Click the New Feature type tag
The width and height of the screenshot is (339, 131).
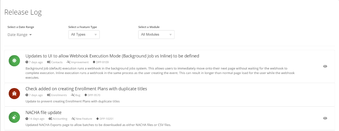84,119
